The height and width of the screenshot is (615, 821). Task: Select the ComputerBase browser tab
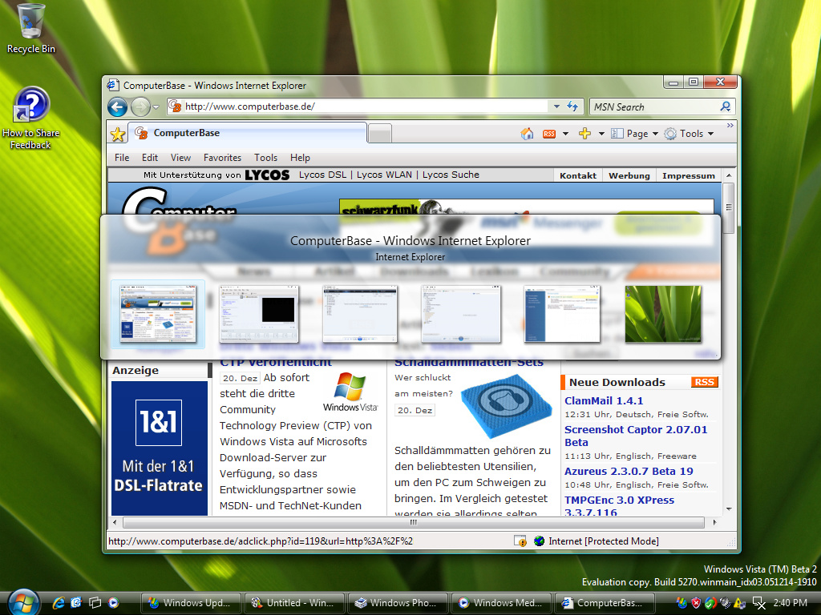coord(249,133)
